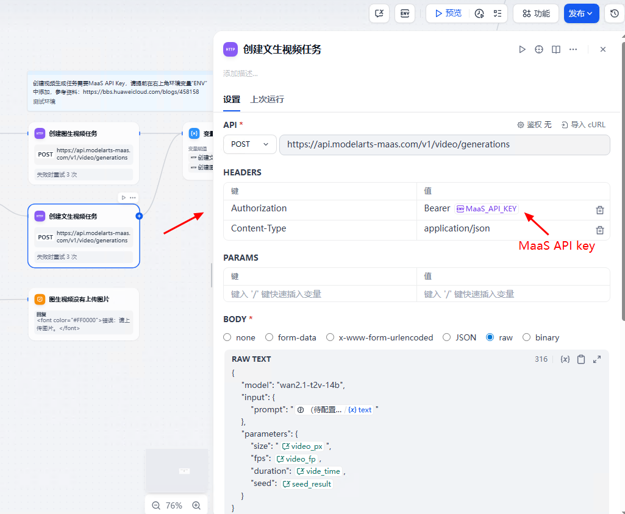Click the MaaS_API_KEY variable tag
Screen dimensions: 625x514
487,209
